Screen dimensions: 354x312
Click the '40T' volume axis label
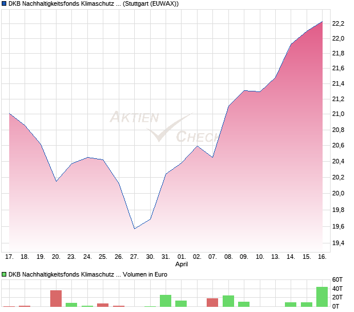pyautogui.click(x=337, y=289)
